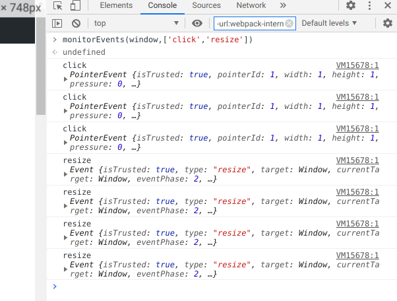Screen dimensions: 397x301
Task: Clear the filter text with x icon
Action: (290, 23)
